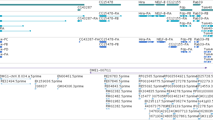
Task: Select the DME1-007I11 clone label
Action: point(100,70)
